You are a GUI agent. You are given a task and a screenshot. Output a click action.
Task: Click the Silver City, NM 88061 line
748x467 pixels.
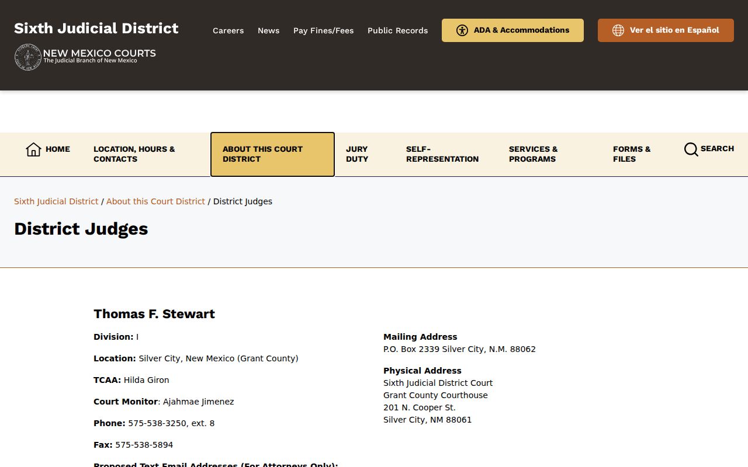(428, 420)
